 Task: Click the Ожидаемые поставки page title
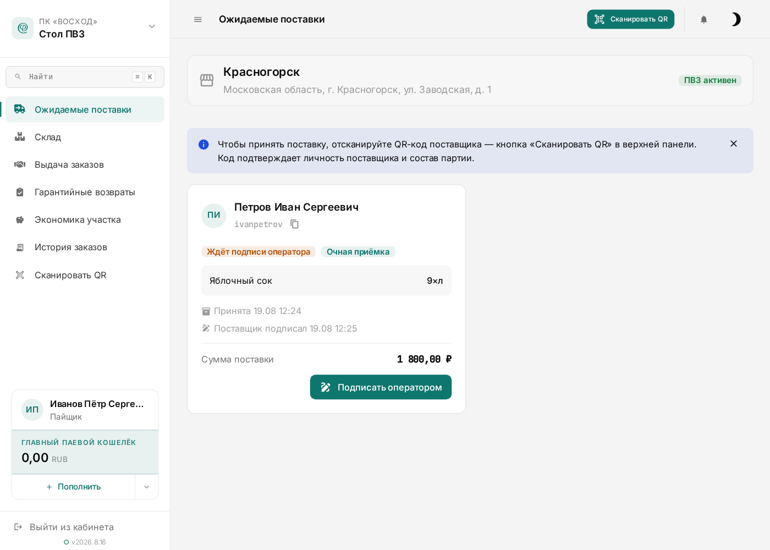(x=272, y=19)
